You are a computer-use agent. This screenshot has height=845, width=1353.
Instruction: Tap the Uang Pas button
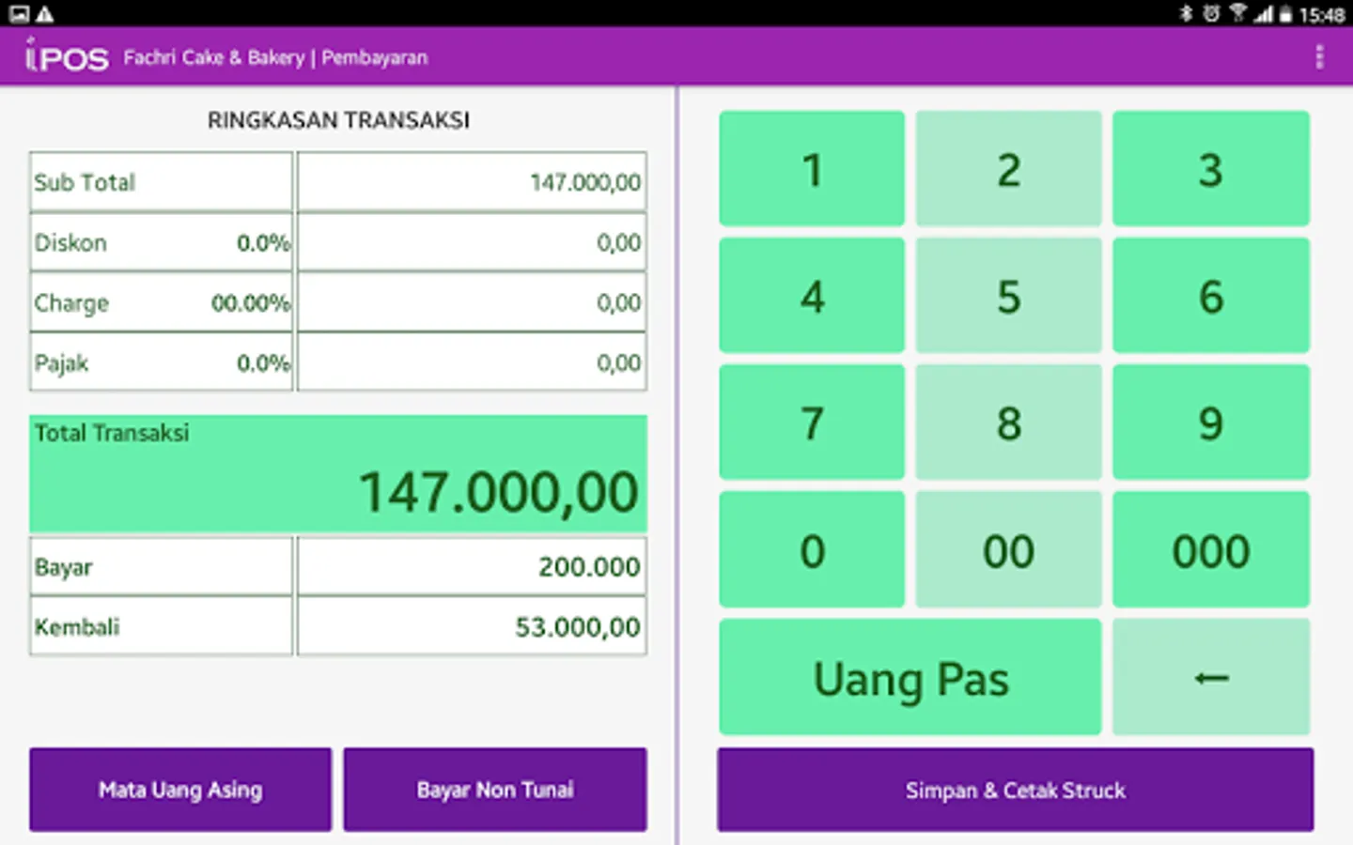[x=910, y=677]
